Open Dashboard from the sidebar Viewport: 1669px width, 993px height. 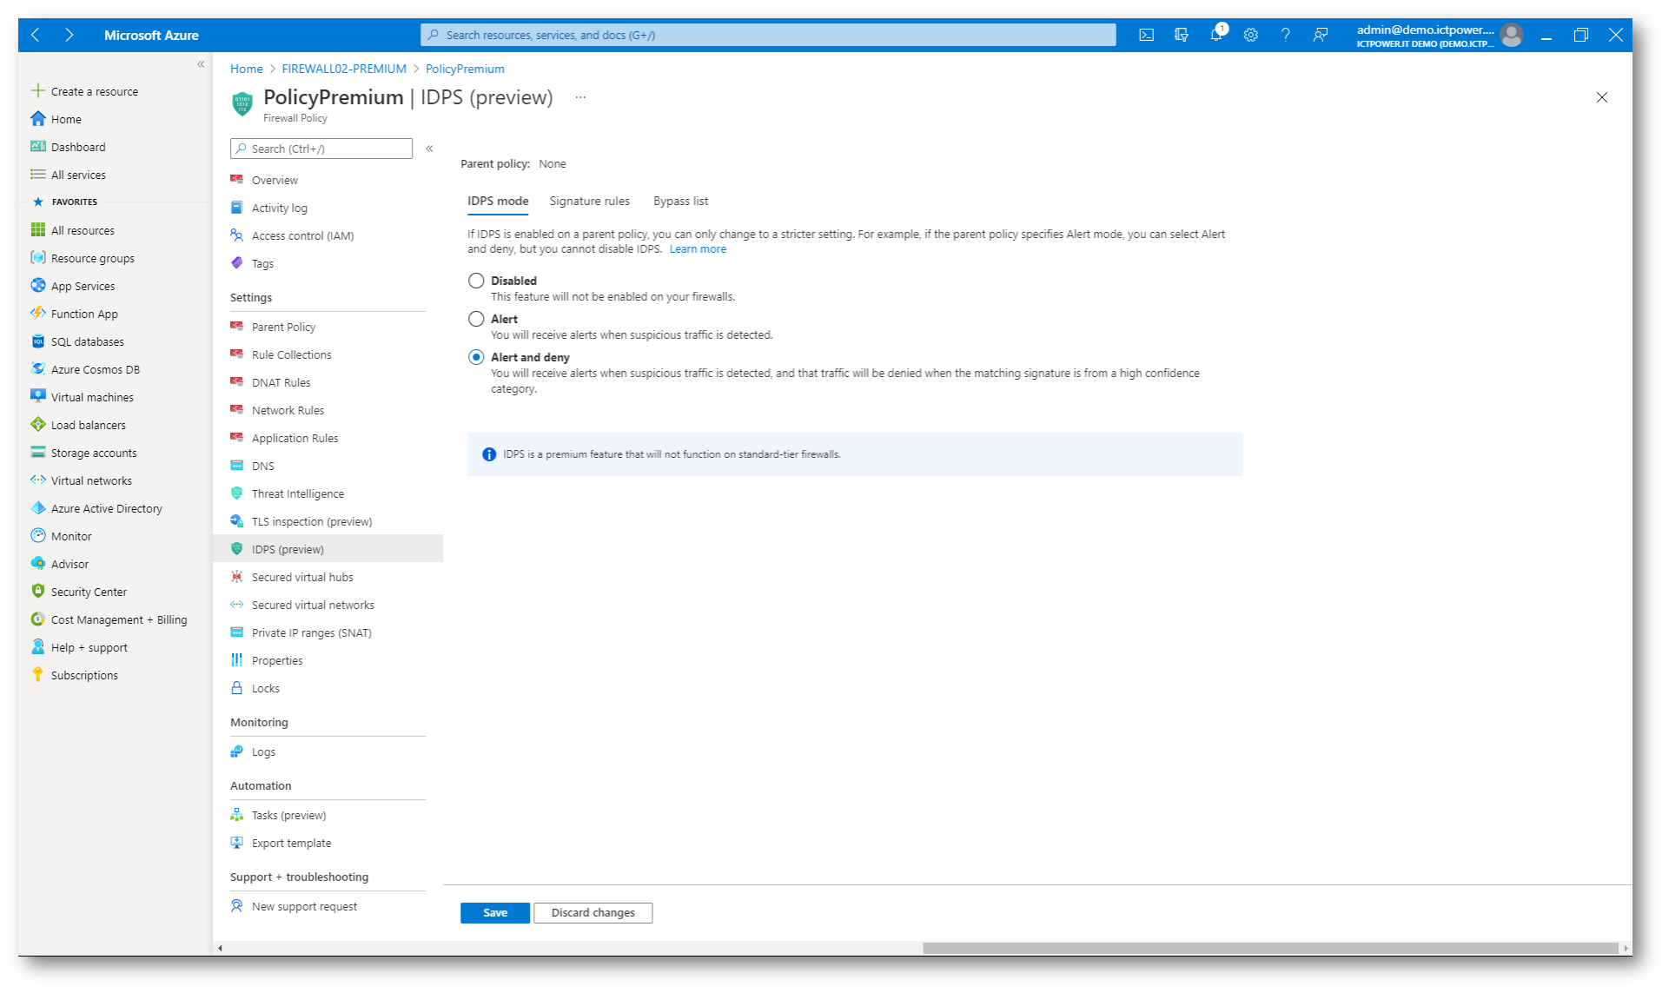(78, 147)
